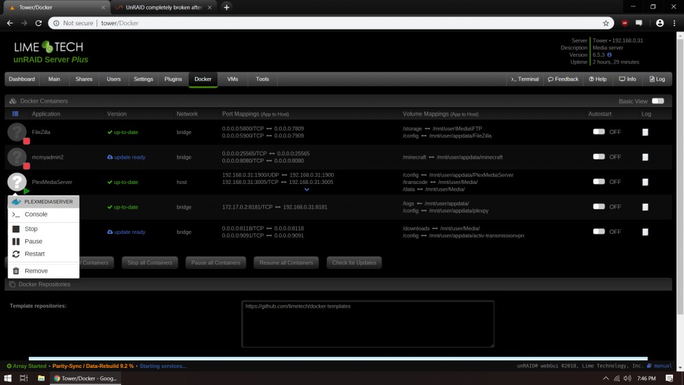
Task: Click Pause all Containers button
Action: 215,263
